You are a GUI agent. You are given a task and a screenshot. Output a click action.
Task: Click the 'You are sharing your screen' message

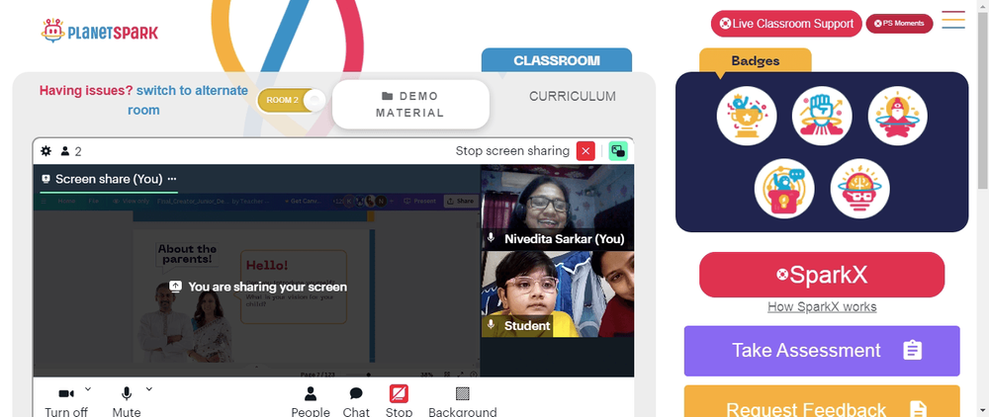(258, 287)
